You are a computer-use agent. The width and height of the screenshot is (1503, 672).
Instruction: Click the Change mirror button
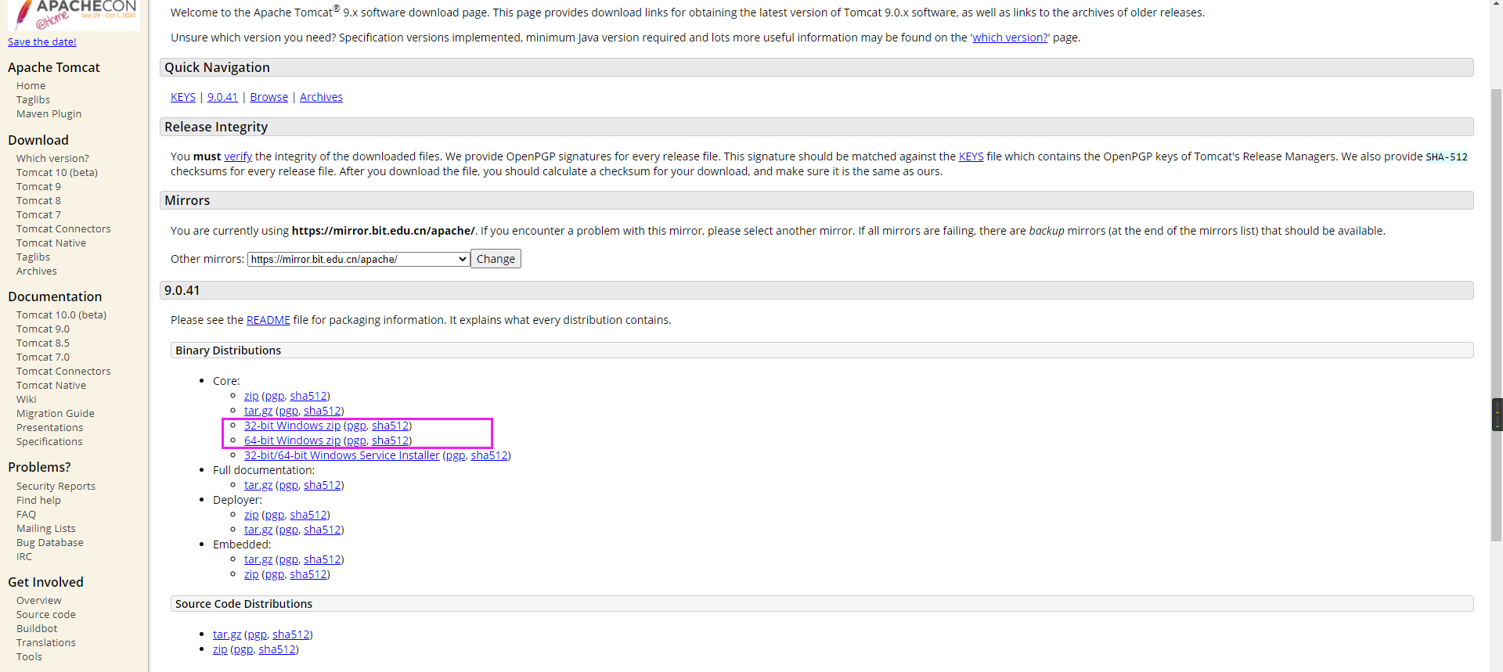tap(496, 259)
